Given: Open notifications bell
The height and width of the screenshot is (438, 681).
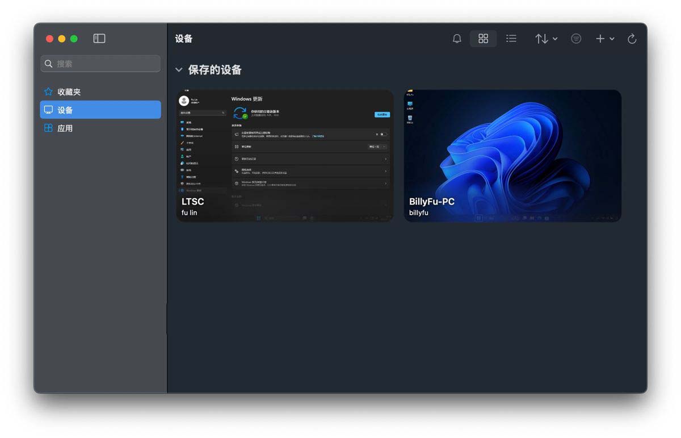Looking at the screenshot, I should (x=457, y=39).
